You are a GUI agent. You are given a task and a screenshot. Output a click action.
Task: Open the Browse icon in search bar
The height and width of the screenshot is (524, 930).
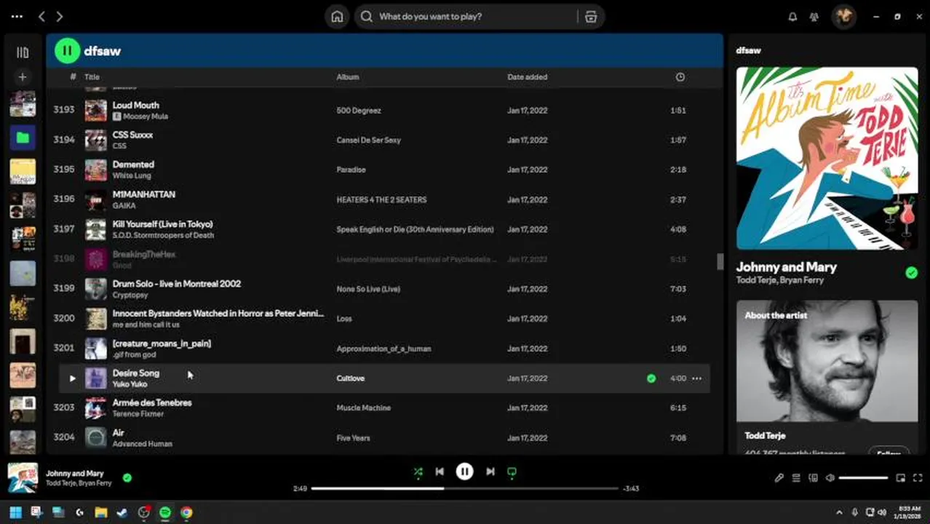(x=591, y=17)
